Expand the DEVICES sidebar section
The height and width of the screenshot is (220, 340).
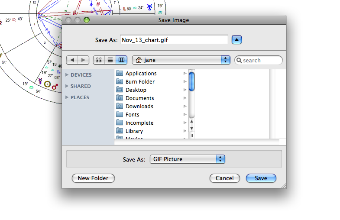point(67,75)
